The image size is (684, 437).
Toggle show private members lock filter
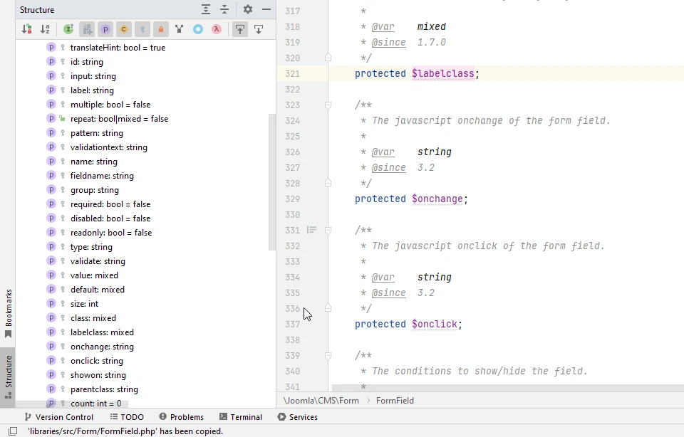click(x=161, y=29)
